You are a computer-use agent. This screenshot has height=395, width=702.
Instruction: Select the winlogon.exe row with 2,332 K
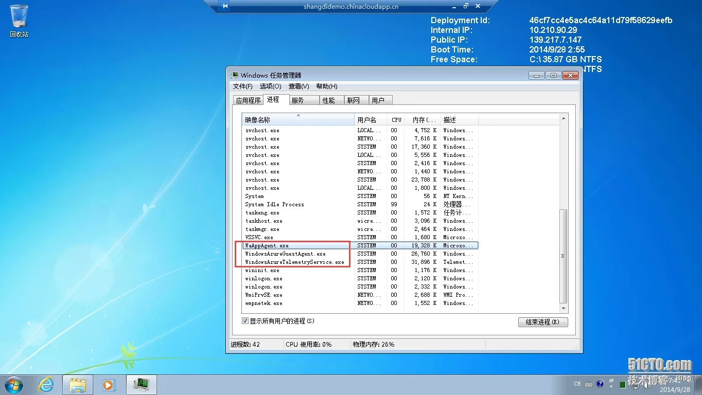point(360,286)
